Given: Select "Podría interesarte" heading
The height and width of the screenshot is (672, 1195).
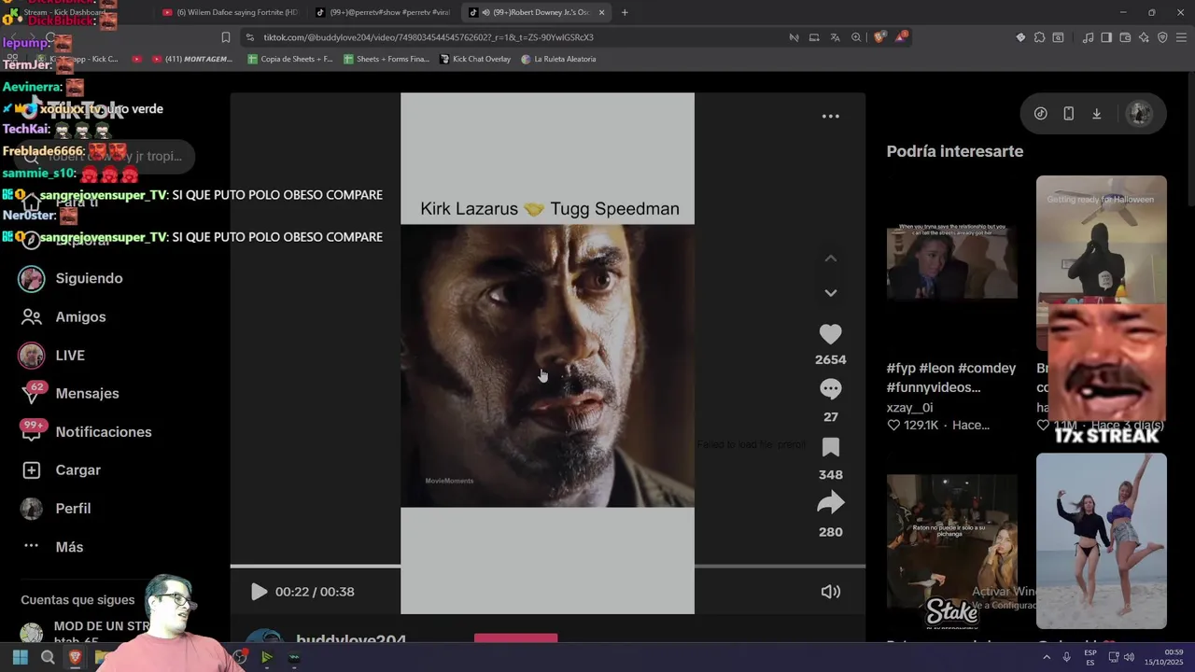Looking at the screenshot, I should [954, 151].
